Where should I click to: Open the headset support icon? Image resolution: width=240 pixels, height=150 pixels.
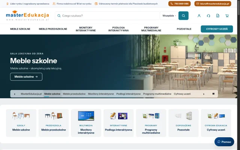[x=208, y=16]
